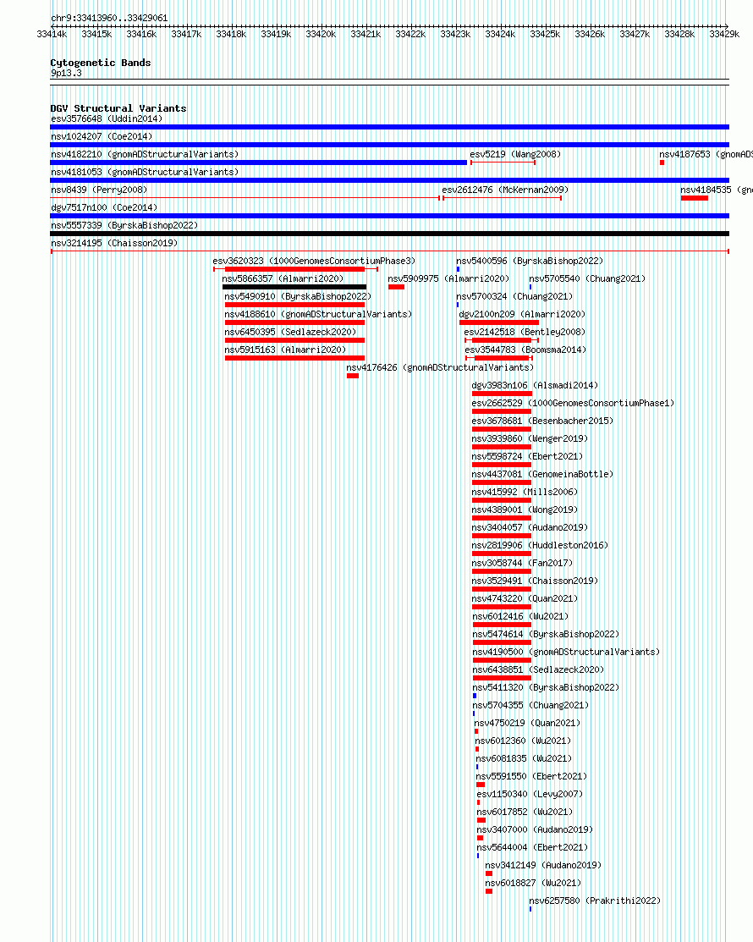Open nsv4182210 gnomAD structural variant label
Screen dimensions: 753x942
(145, 154)
